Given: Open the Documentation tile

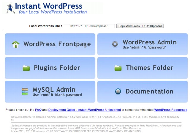Looking at the screenshot, I should [x=142, y=92].
